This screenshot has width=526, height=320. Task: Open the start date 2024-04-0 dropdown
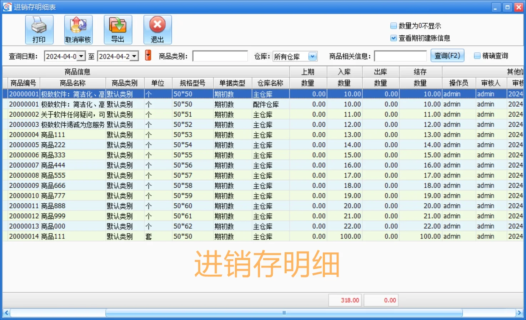[x=81, y=56]
